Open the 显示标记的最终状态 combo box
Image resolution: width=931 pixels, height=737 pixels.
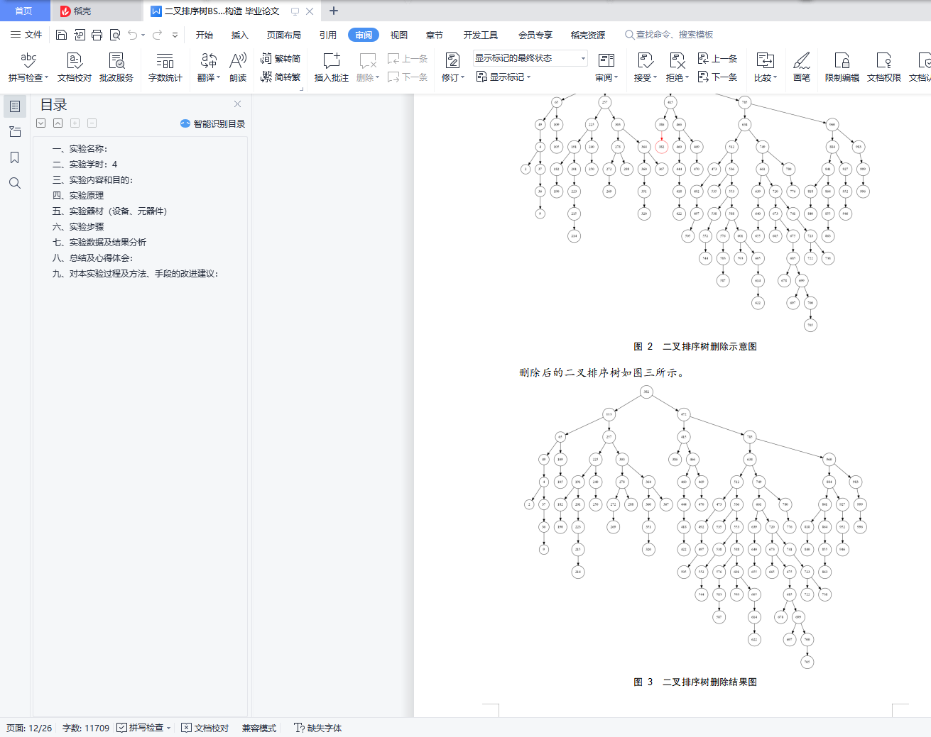tap(530, 58)
